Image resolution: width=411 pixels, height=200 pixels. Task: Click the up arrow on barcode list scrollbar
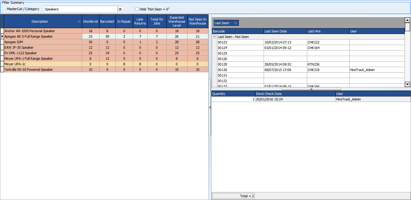[x=407, y=21]
